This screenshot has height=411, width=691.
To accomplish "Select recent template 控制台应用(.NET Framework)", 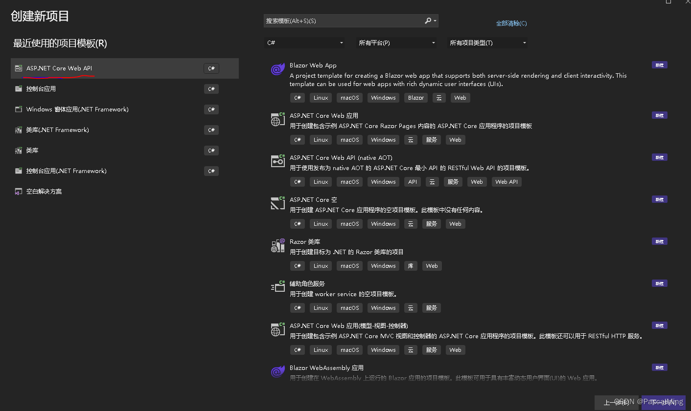I will click(125, 171).
